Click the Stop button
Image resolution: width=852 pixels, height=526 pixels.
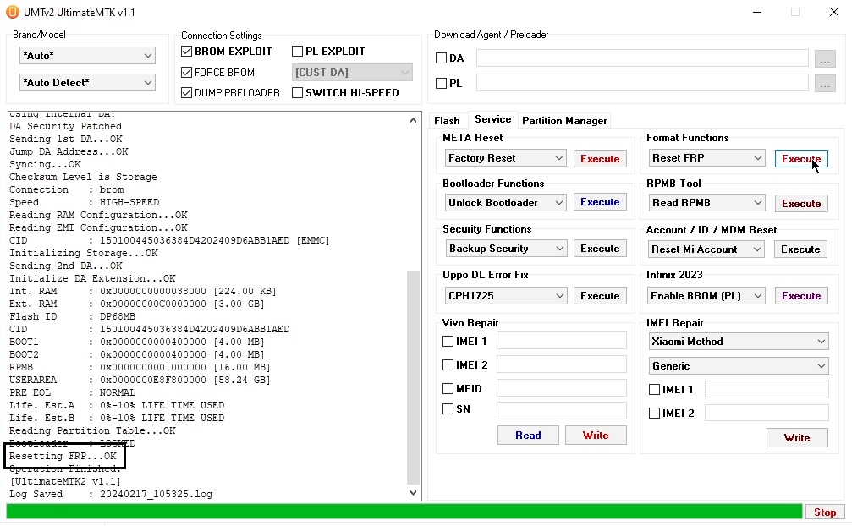(825, 512)
